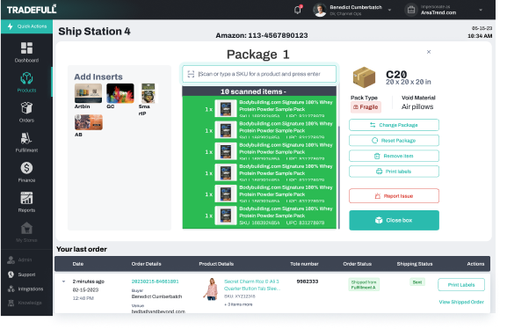Screen dimensions: 507x329
Task: Expand the last order row chevron
Action: (63, 281)
